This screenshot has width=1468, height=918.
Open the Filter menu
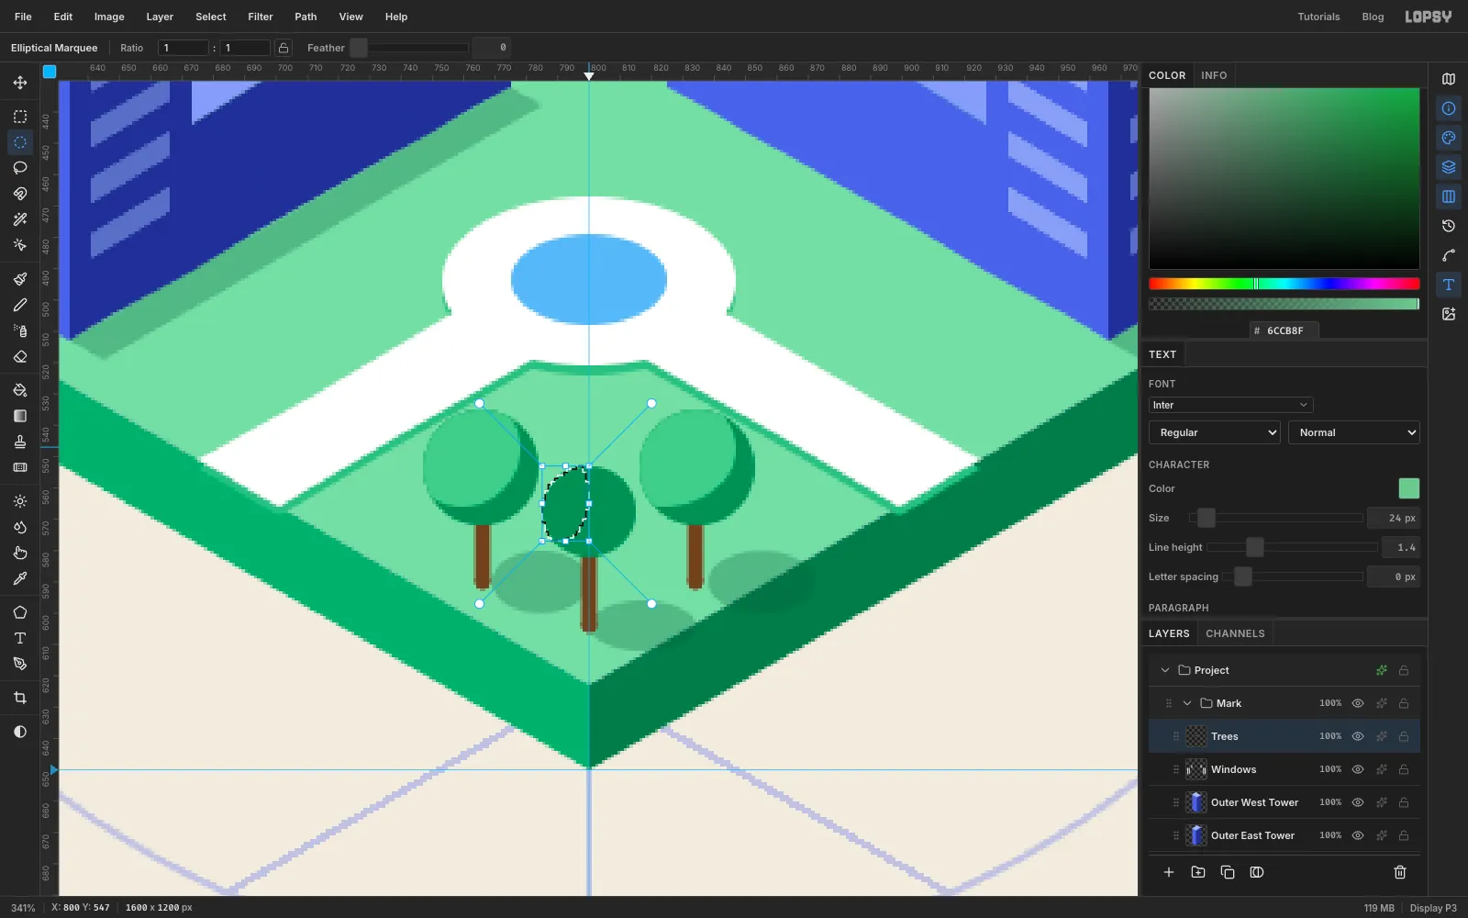pyautogui.click(x=261, y=17)
